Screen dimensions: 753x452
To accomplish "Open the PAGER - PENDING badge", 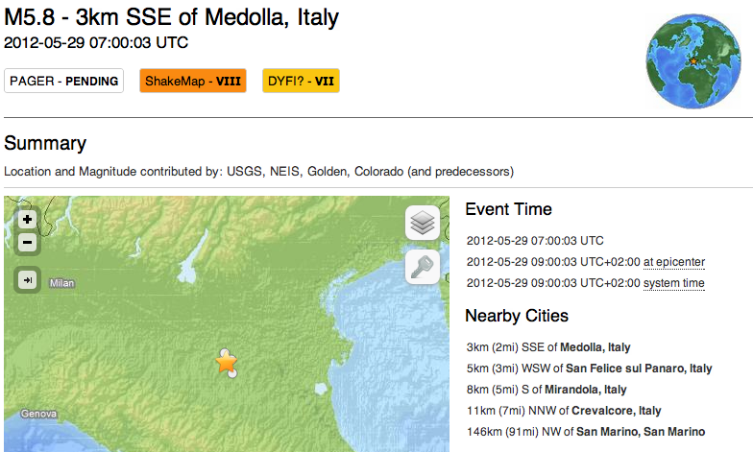I will pyautogui.click(x=64, y=82).
